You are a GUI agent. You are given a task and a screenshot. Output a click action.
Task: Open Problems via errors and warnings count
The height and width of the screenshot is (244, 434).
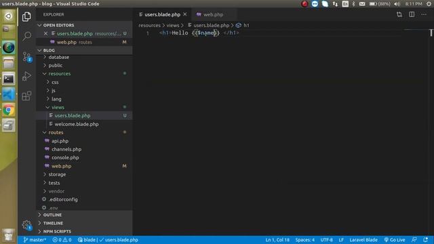pyautogui.click(x=62, y=240)
